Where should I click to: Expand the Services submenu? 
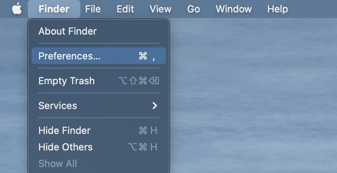click(x=99, y=106)
